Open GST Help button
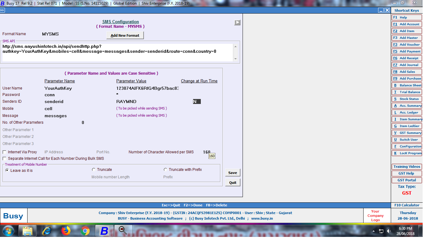Screen dimensions: 431x248 tap(407, 173)
